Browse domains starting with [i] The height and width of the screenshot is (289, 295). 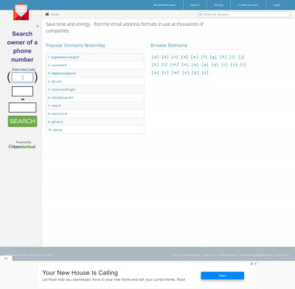[x=232, y=57]
